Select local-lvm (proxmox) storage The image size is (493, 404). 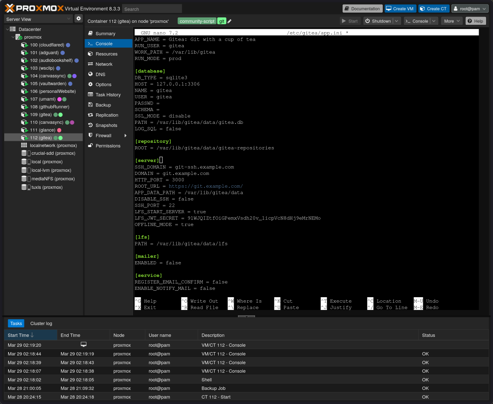tap(43, 170)
